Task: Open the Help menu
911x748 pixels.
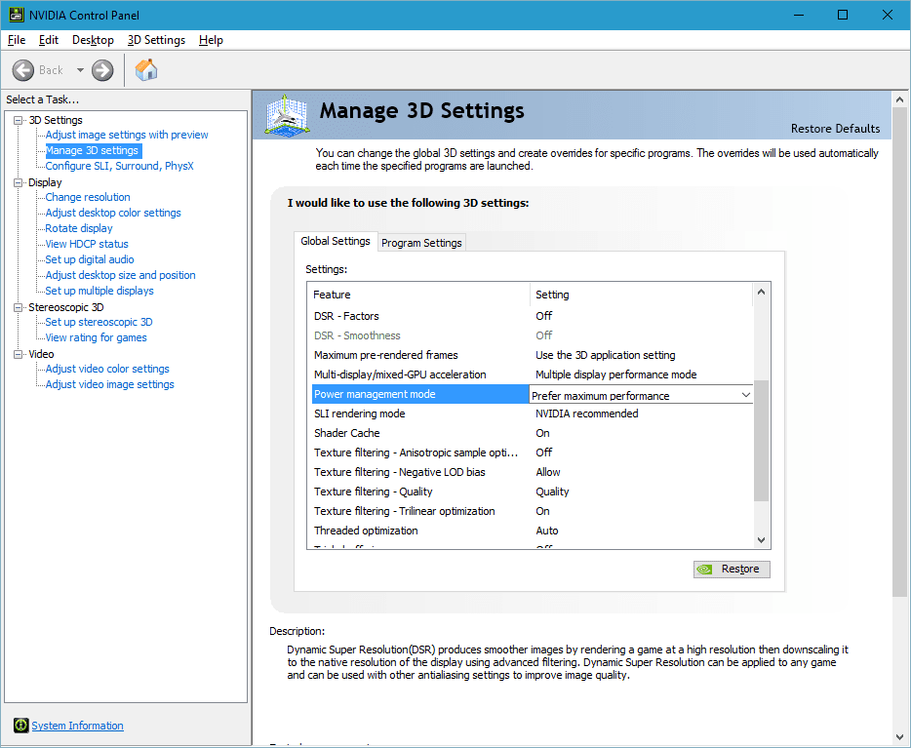Action: click(x=211, y=40)
